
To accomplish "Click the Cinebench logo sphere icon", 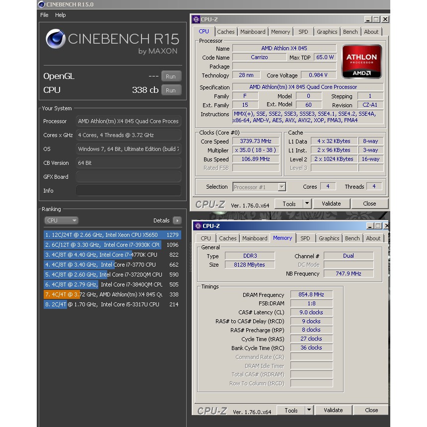I will point(56,39).
